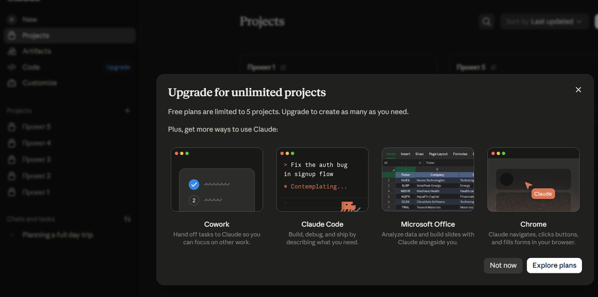Click the Claude Code terminal preview image
This screenshot has width=598, height=297.
point(322,180)
